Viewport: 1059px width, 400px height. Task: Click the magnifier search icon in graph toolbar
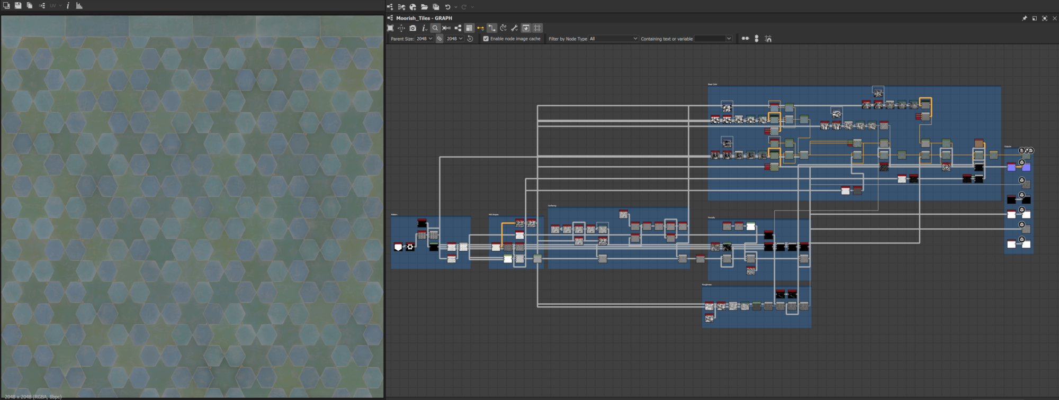[435, 28]
